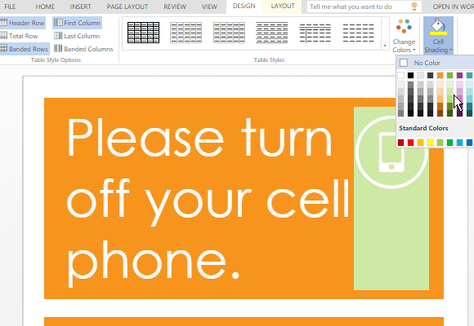Select blue under Standard Colors
Screen dimensions: 474x326
[469, 143]
